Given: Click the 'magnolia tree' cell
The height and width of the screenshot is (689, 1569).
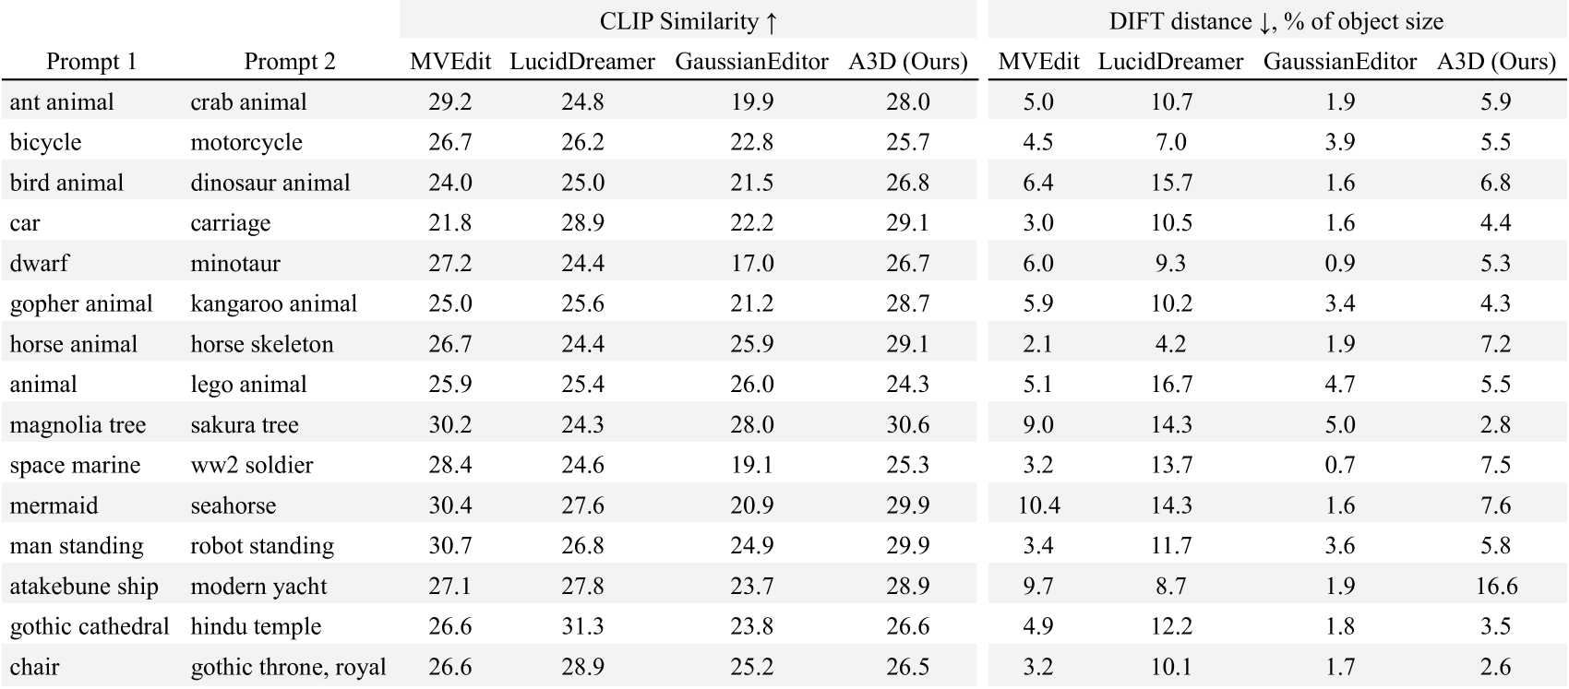Looking at the screenshot, I should [x=78, y=425].
